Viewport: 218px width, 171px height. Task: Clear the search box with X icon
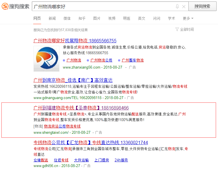[184, 6]
